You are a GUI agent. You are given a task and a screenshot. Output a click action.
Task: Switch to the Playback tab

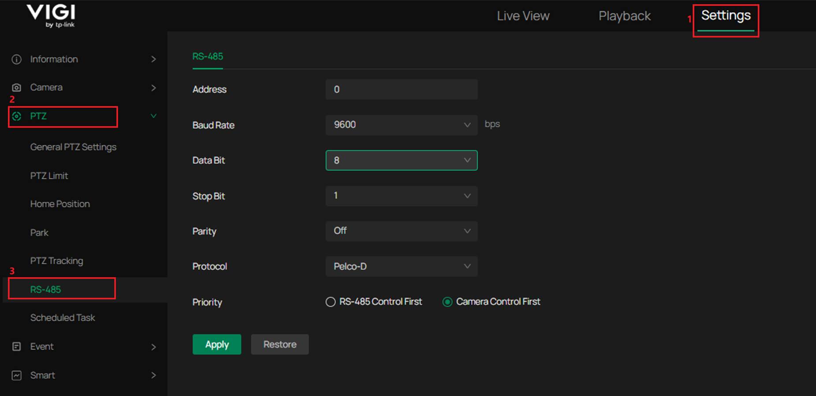pos(624,16)
